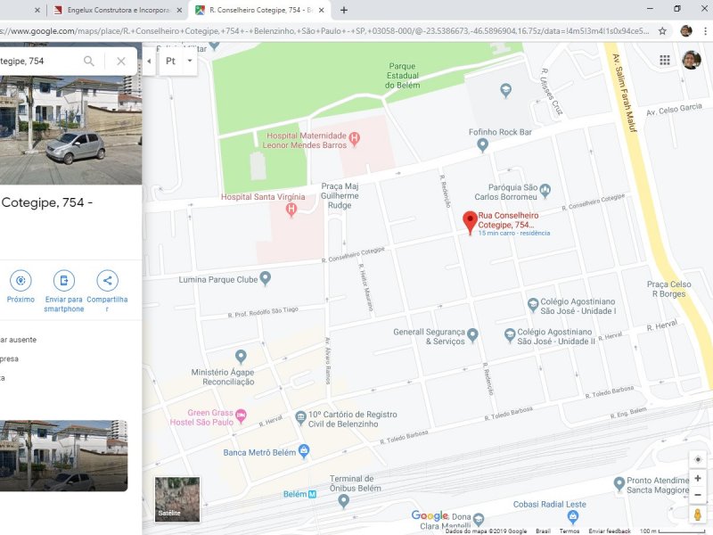Image resolution: width=713 pixels, height=535 pixels.
Task: Click Ministério Ágape Reconciliação pin
Action: point(241,356)
